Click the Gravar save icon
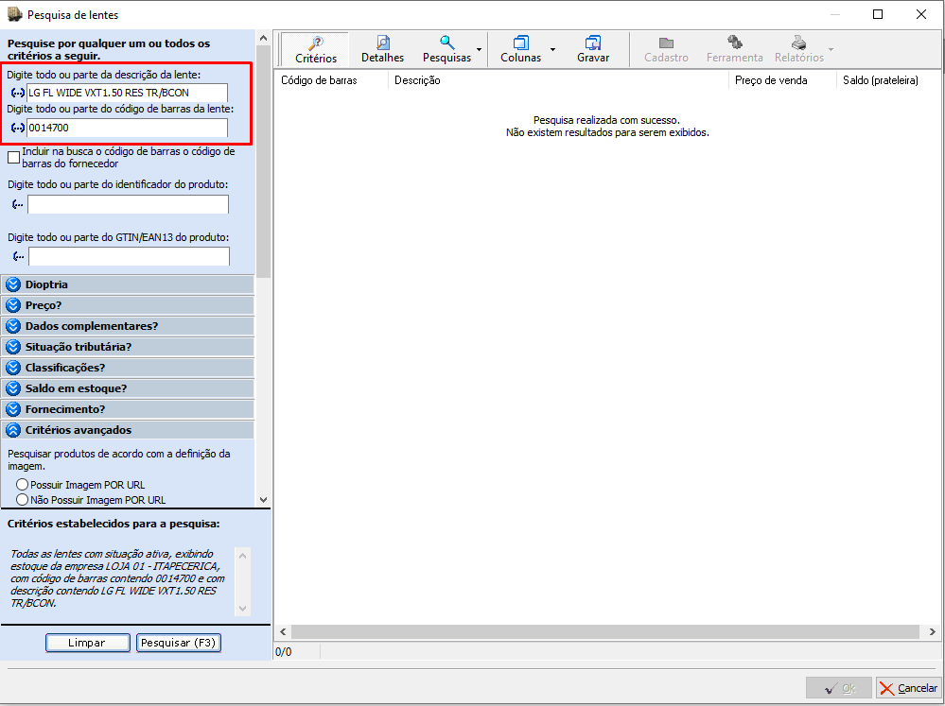Screen dimensions: 945x706 pos(593,43)
